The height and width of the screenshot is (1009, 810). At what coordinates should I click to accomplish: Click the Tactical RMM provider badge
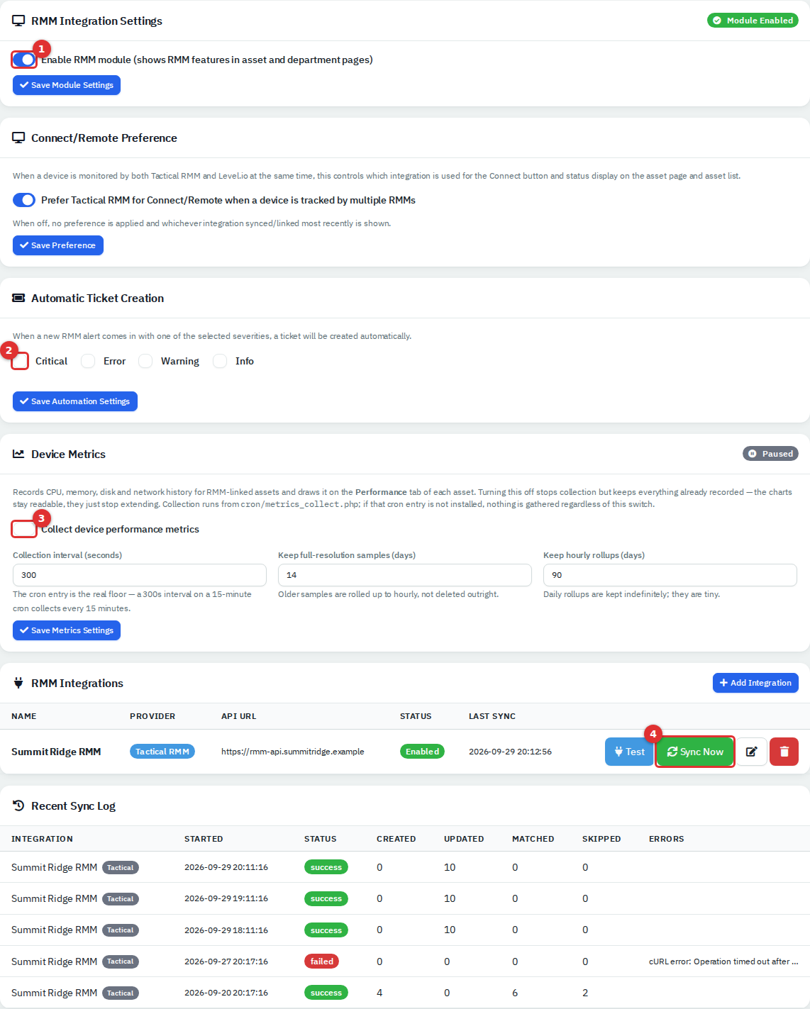point(162,752)
